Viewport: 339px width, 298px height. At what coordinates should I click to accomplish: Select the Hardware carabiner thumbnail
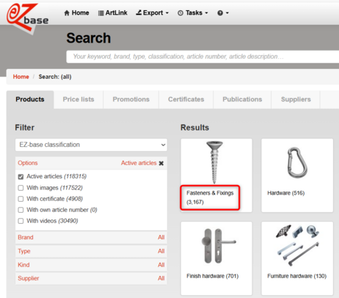(x=297, y=162)
